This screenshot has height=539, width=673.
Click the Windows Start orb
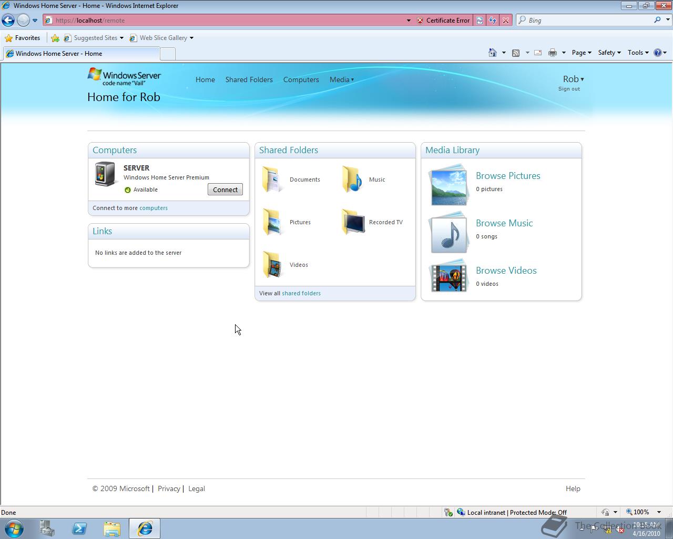pyautogui.click(x=14, y=528)
